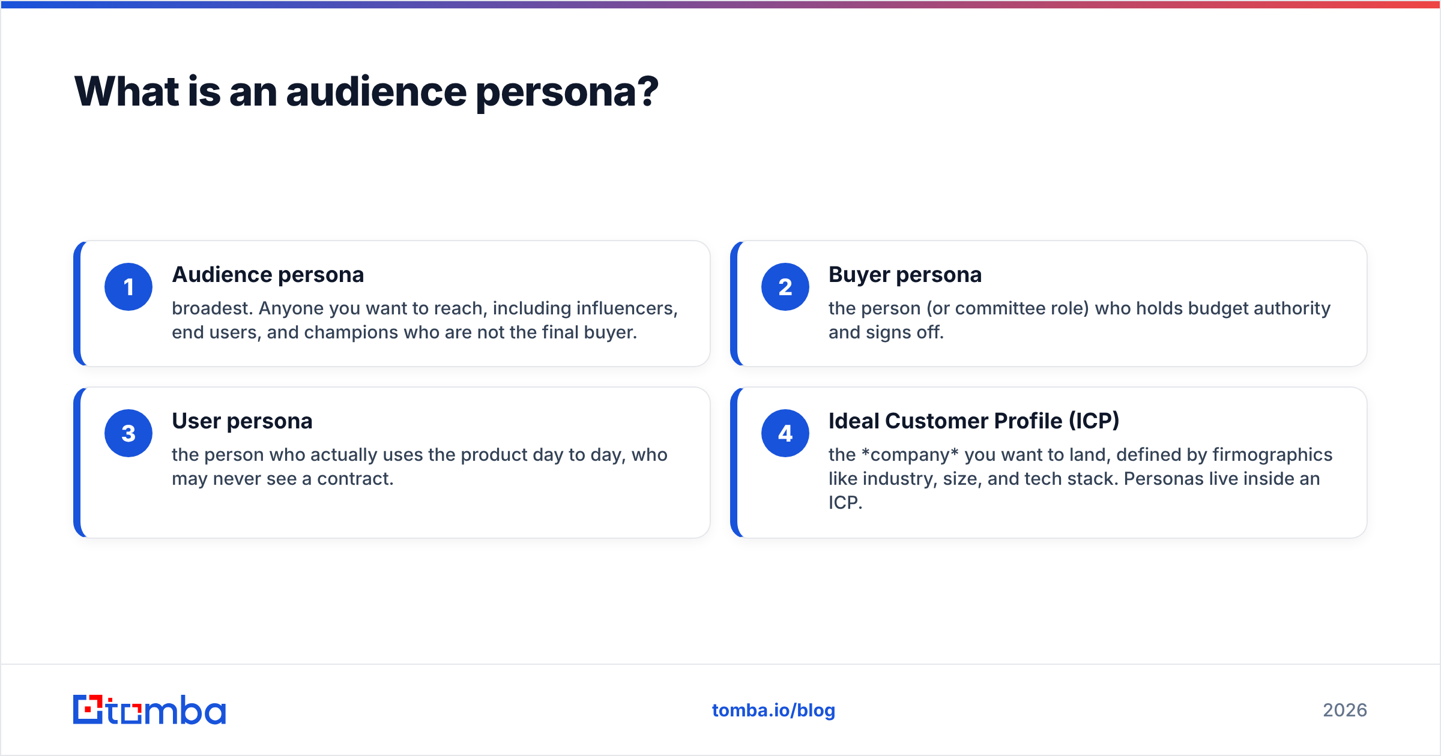This screenshot has height=756, width=1441.
Task: Select the "Ideal Customer Profile (ICP)" heading
Action: click(x=974, y=421)
